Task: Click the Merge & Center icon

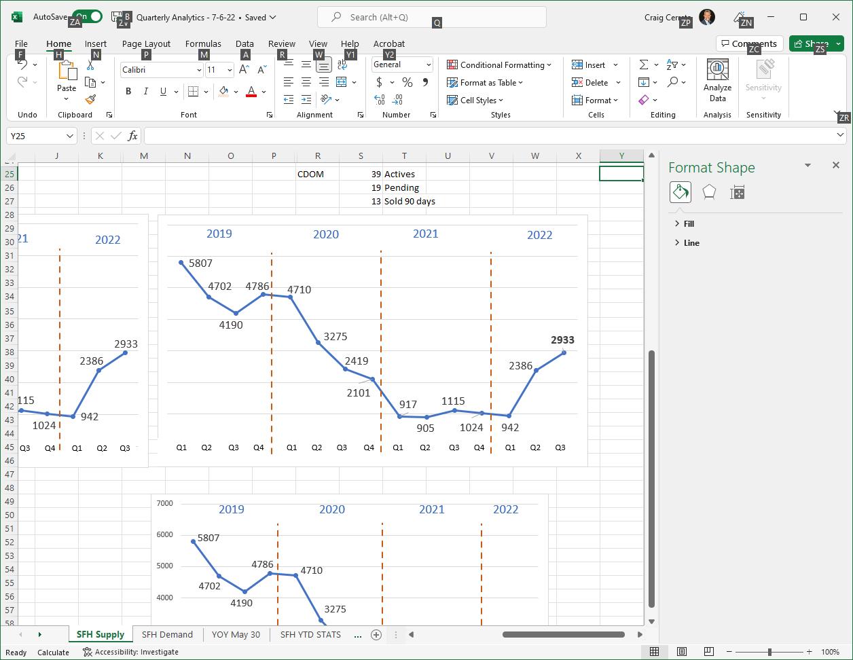Action: 342,82
